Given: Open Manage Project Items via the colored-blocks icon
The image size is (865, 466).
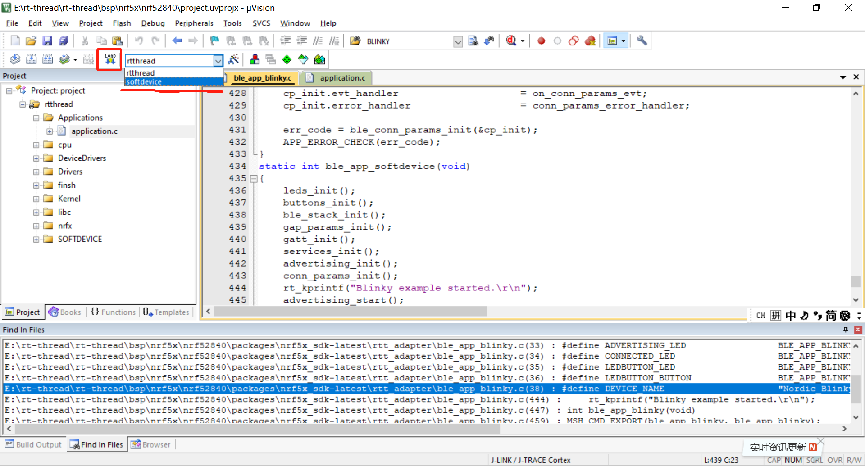Looking at the screenshot, I should [255, 59].
